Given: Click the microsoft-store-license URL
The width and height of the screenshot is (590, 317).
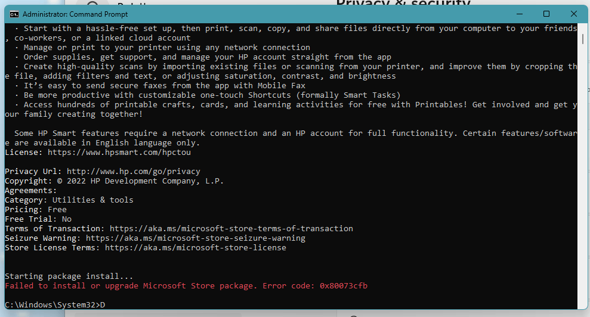Looking at the screenshot, I should coord(196,248).
